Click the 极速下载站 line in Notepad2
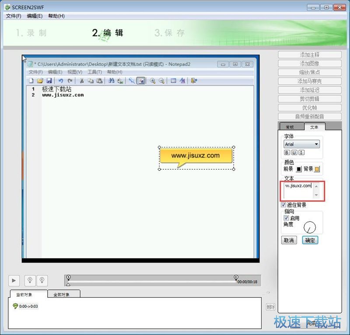 [x=57, y=89]
